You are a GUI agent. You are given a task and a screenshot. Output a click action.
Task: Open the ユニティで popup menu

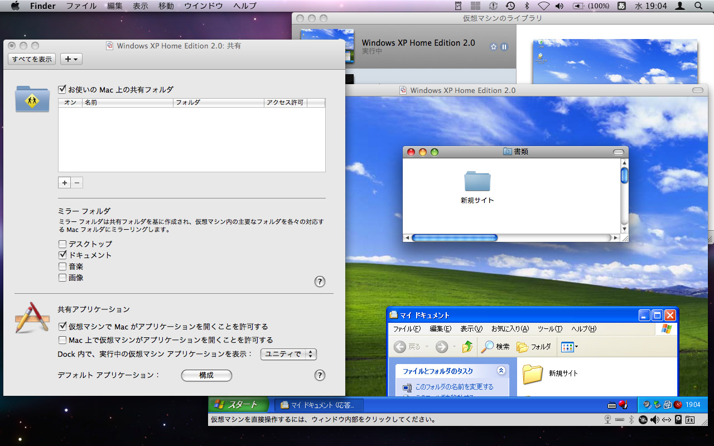click(288, 354)
